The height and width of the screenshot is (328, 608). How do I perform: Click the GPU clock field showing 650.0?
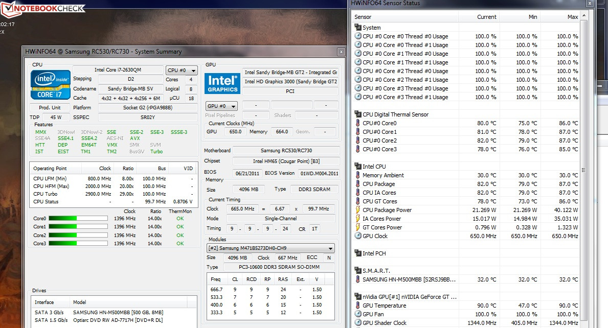(235, 132)
